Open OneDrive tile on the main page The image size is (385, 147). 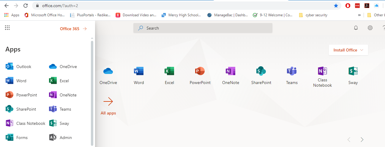click(x=108, y=76)
